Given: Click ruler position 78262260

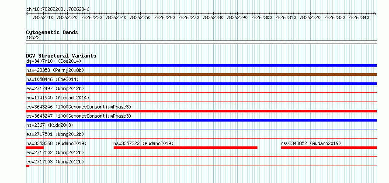Looking at the screenshot, I should point(164,18).
